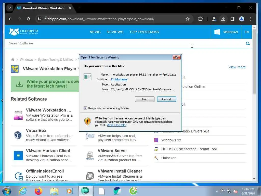Open the TOP PROGRAMS menu item

click(x=144, y=32)
